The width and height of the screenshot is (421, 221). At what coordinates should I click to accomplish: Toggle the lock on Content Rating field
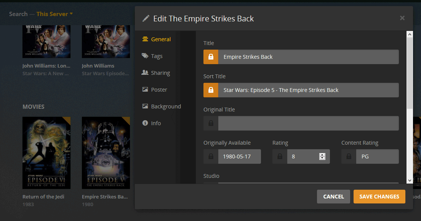349,156
